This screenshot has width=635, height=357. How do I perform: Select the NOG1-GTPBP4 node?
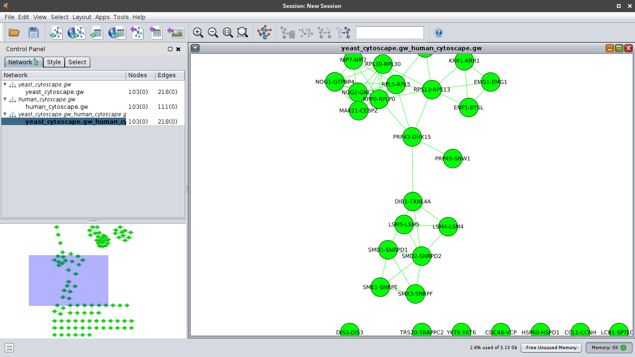pos(335,82)
